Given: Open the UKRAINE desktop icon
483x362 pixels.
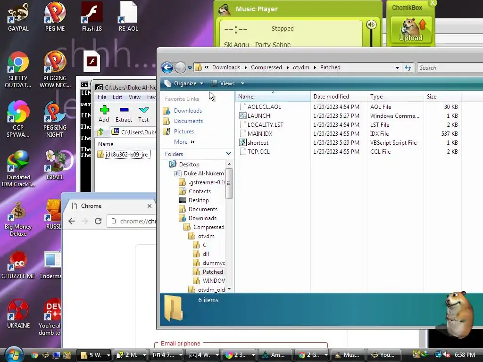Looking at the screenshot, I should 18,313.
